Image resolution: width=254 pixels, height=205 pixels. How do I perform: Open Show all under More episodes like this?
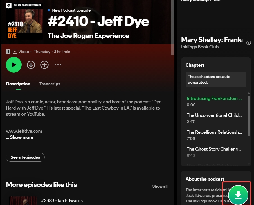click(160, 186)
